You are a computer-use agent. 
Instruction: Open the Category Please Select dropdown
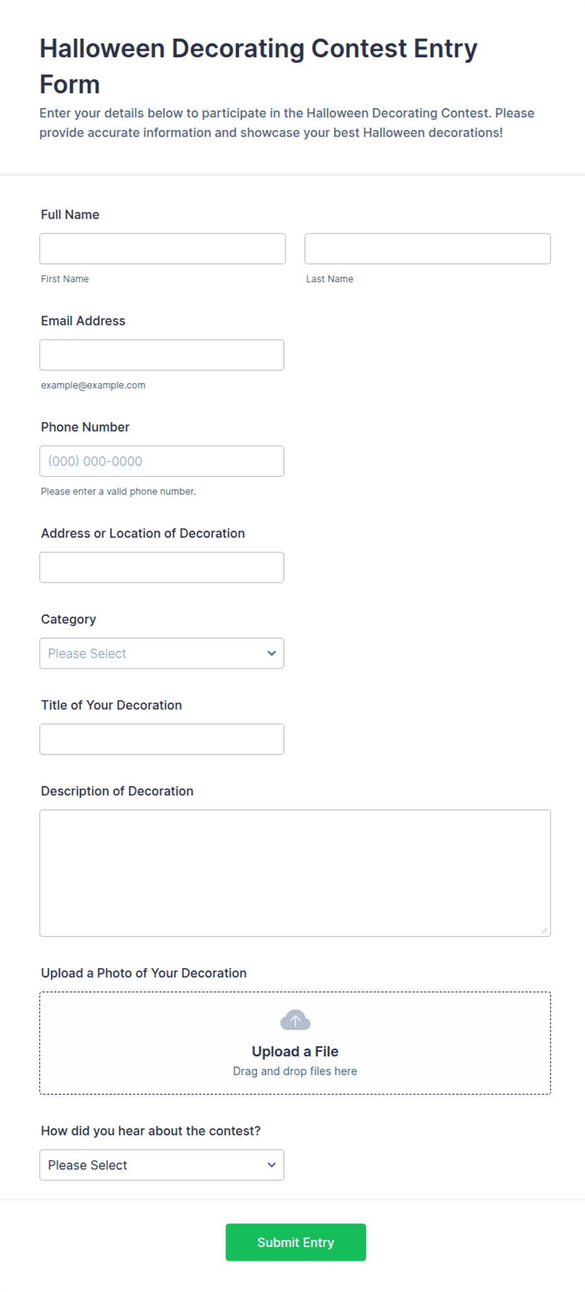[x=162, y=653]
